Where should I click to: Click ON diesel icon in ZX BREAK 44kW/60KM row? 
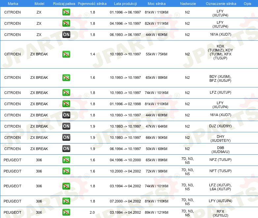[66, 115]
